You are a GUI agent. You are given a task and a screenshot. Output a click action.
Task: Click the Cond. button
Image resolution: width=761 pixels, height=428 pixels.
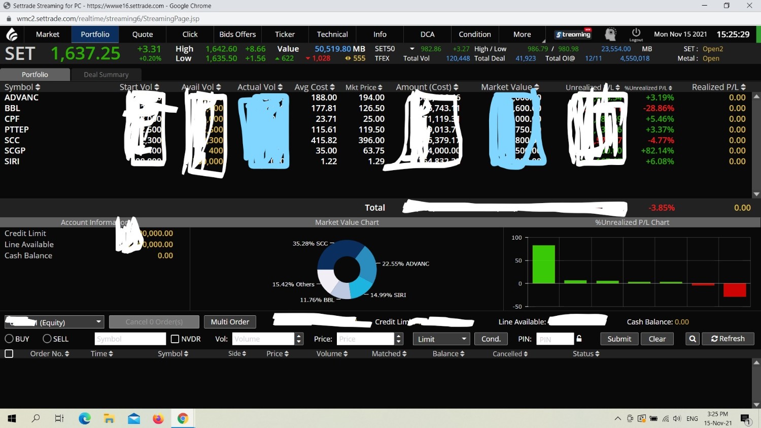pyautogui.click(x=491, y=339)
